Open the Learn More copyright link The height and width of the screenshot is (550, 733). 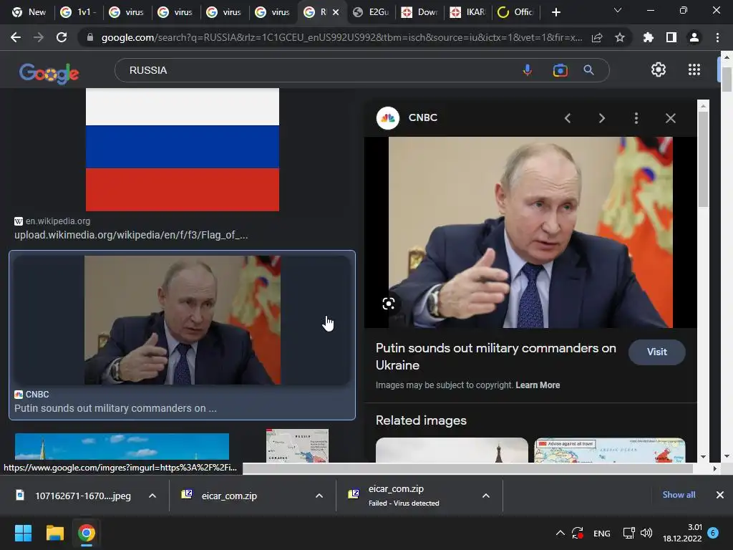(538, 385)
